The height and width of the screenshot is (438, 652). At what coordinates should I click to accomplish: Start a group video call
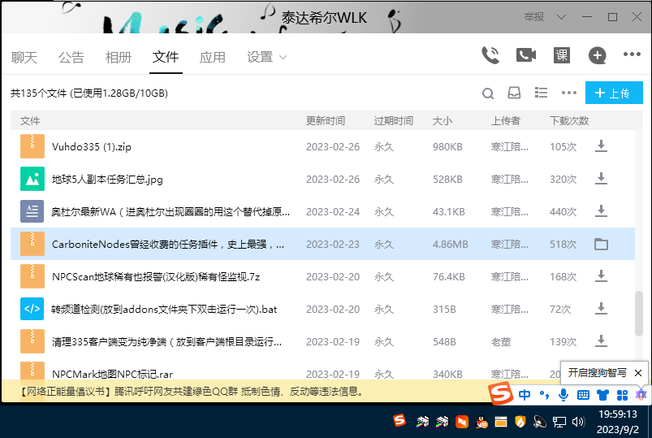[526, 55]
